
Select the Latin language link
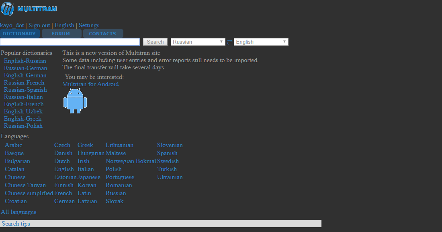[x=84, y=193]
